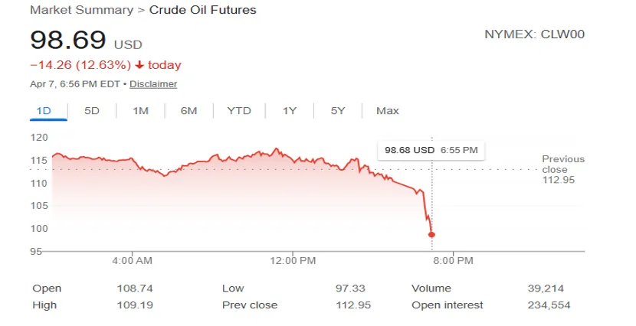Switch to the 5D chart tab
The width and height of the screenshot is (636, 326).
coord(92,111)
